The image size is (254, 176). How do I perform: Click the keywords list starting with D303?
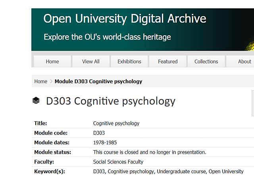click(x=168, y=172)
